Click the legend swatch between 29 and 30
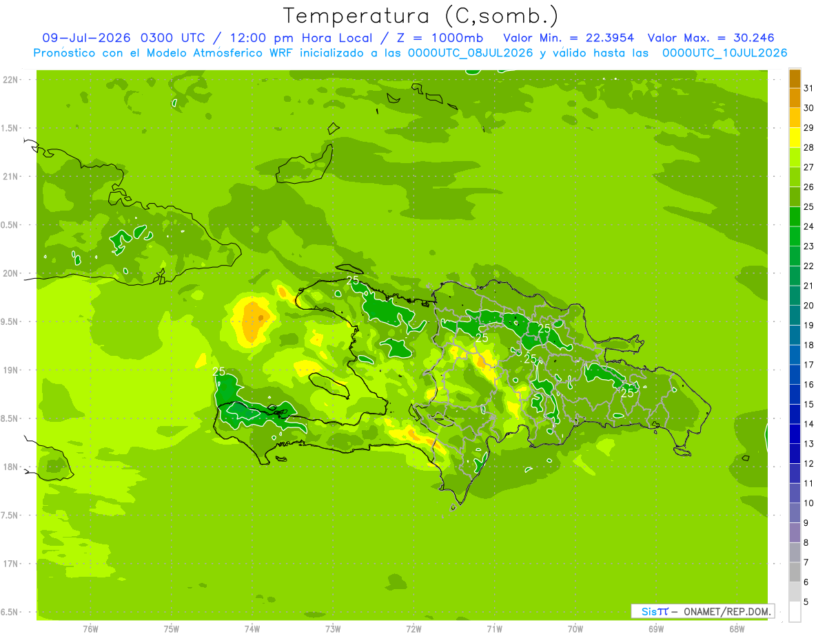This screenshot has width=827, height=638. [x=795, y=118]
